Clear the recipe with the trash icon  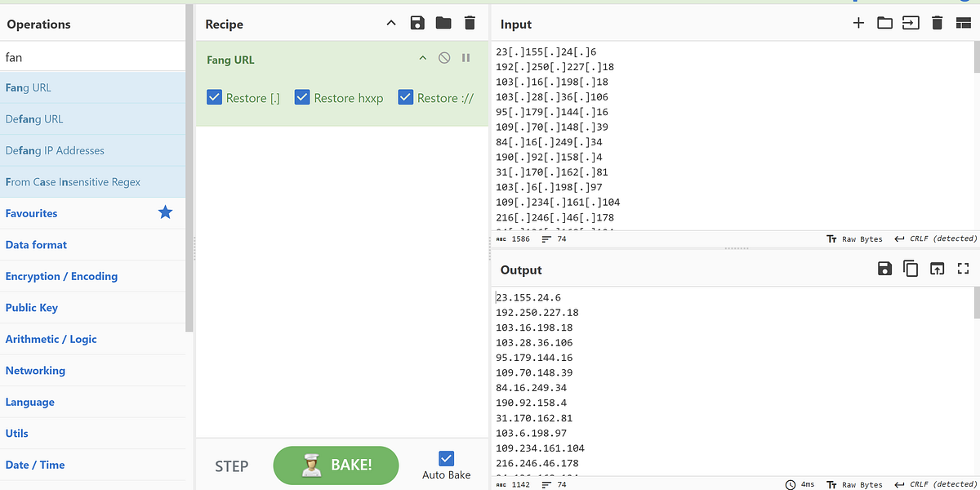(470, 23)
